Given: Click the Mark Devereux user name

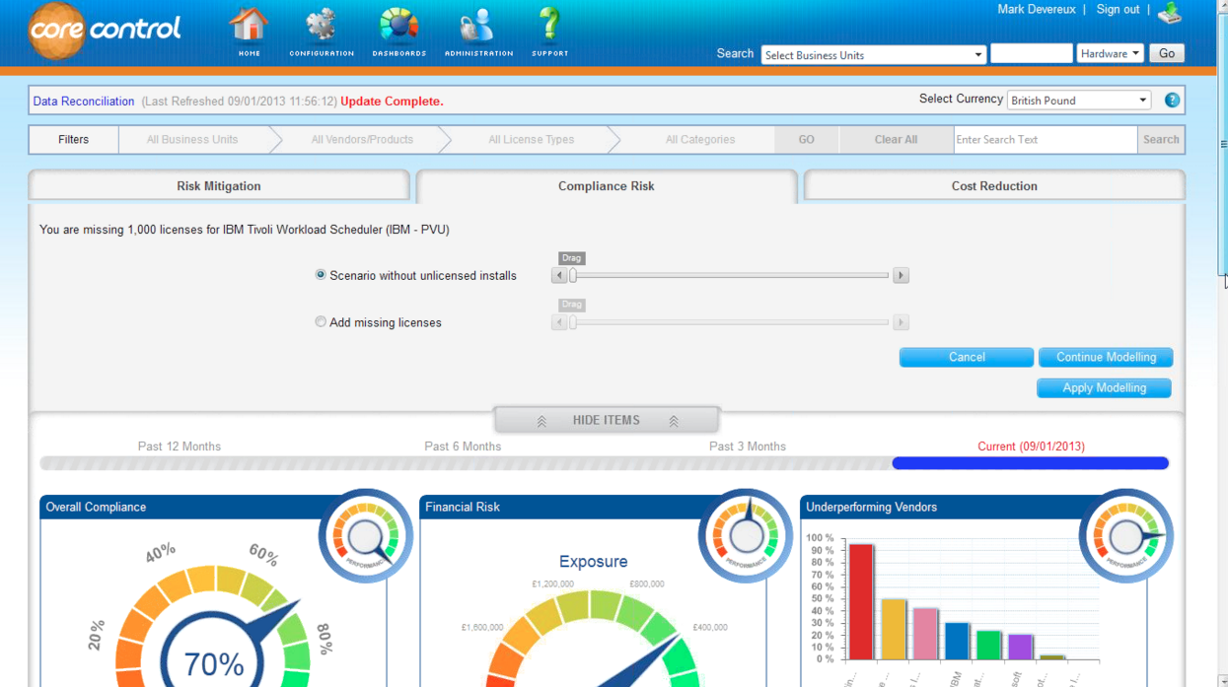Looking at the screenshot, I should coord(1038,10).
